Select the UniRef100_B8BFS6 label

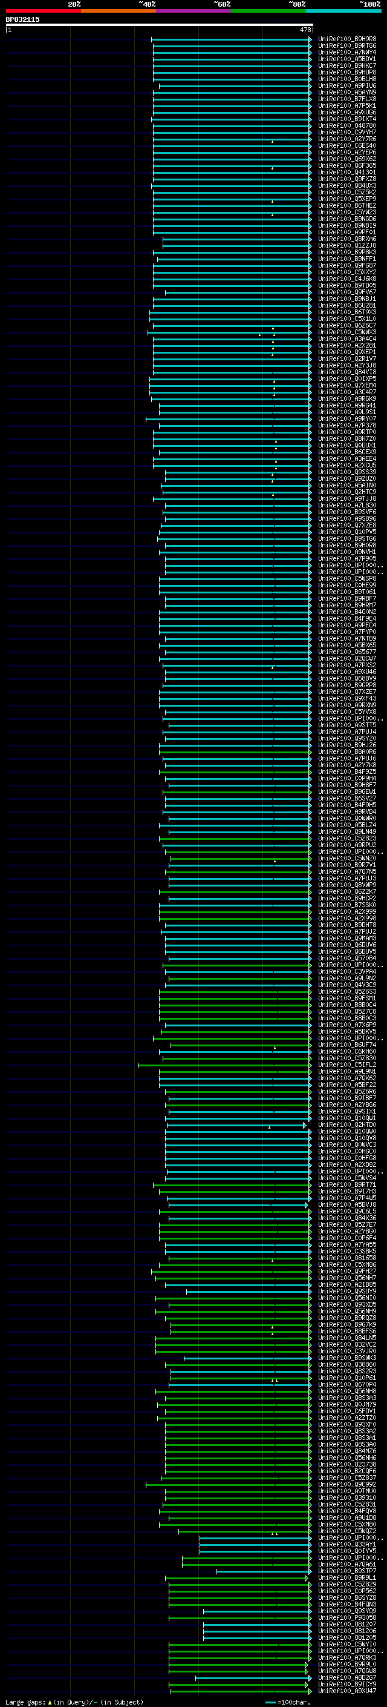(x=347, y=1332)
